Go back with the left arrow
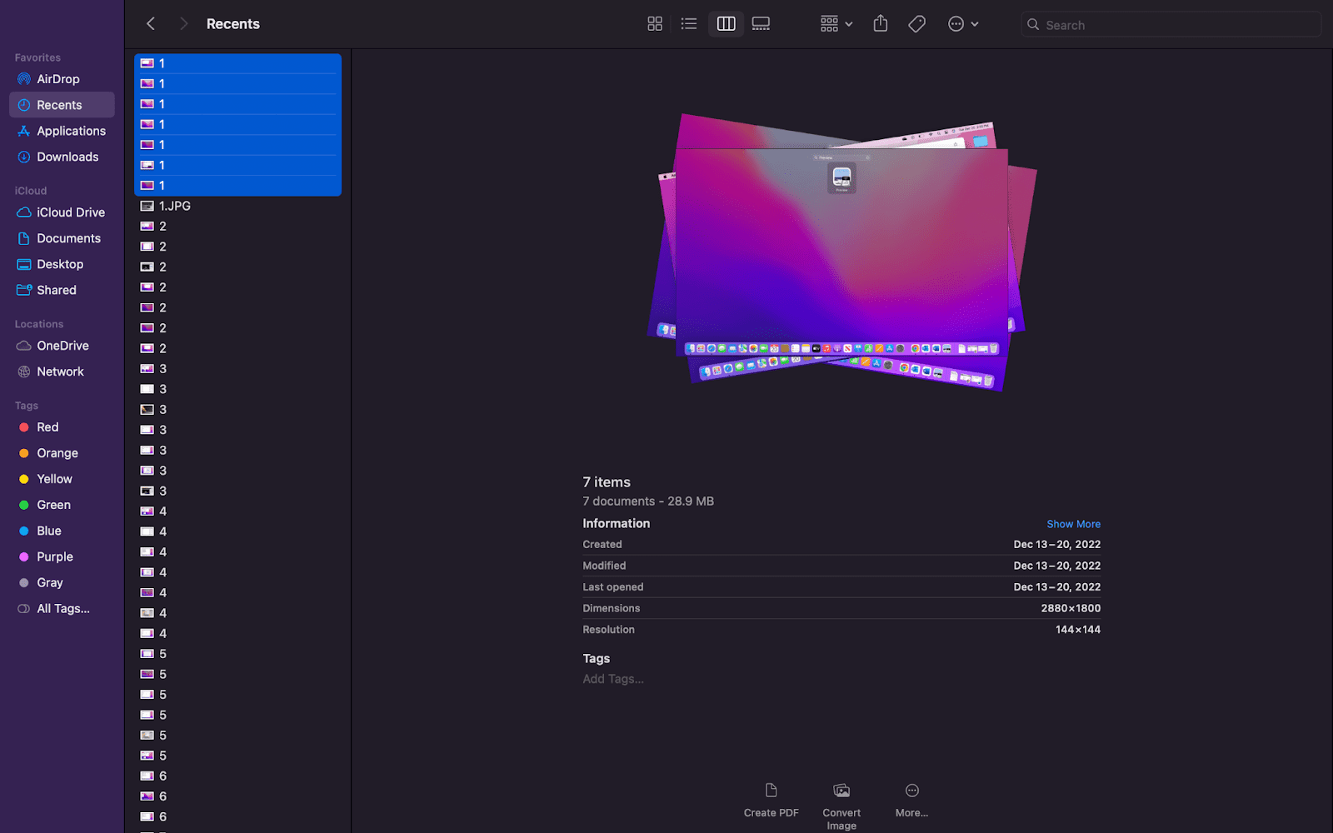Screen dimensions: 1333x833 click(x=151, y=24)
